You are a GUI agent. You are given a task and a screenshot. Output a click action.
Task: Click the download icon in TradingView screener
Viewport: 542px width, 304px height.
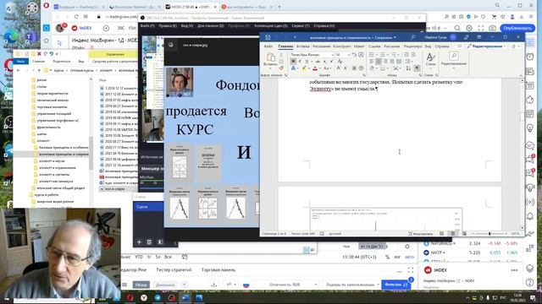214,285
